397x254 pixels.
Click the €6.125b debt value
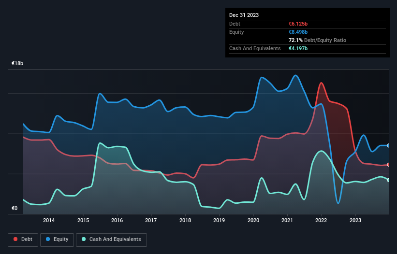298,24
